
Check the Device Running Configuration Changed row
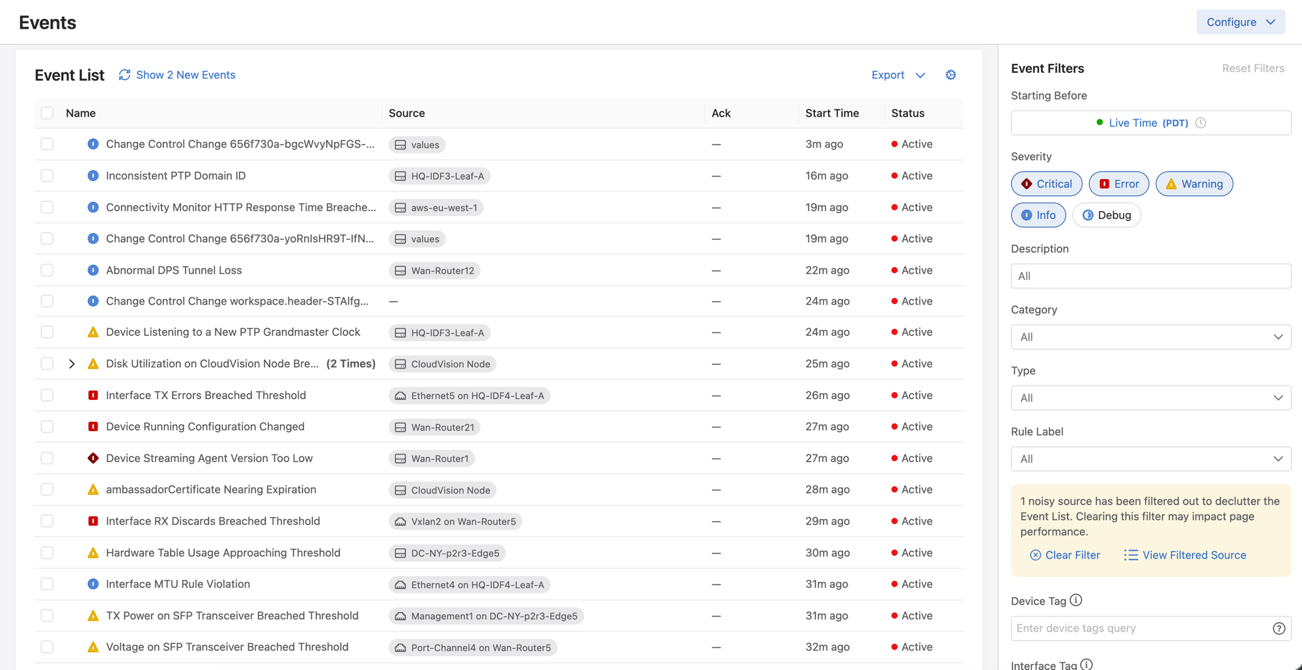point(47,426)
